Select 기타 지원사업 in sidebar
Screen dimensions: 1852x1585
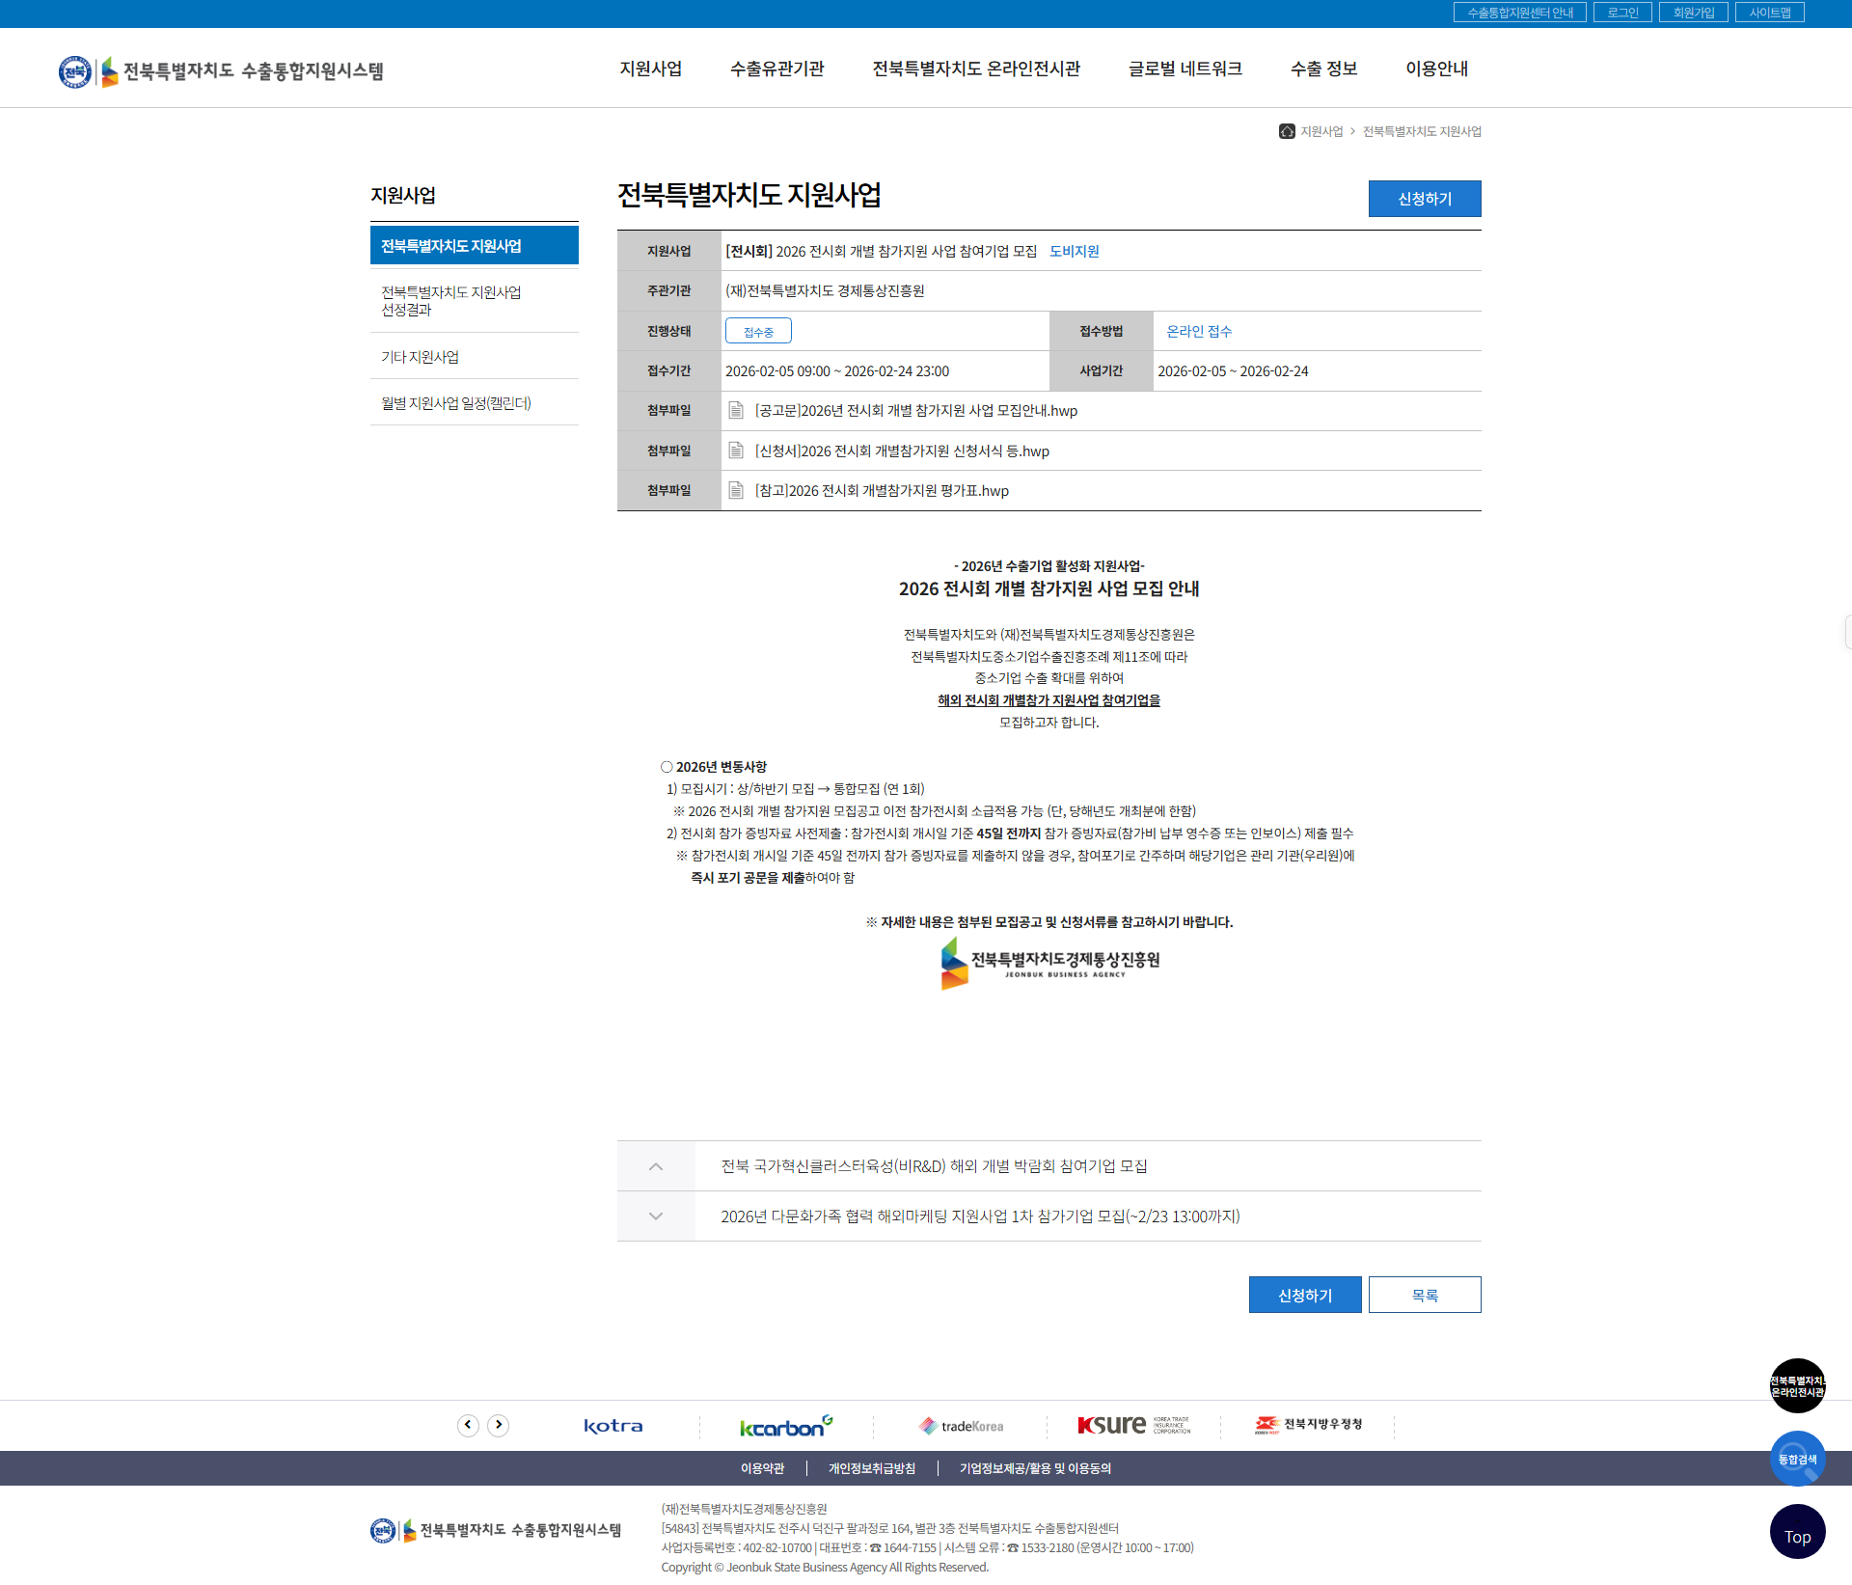pos(420,357)
